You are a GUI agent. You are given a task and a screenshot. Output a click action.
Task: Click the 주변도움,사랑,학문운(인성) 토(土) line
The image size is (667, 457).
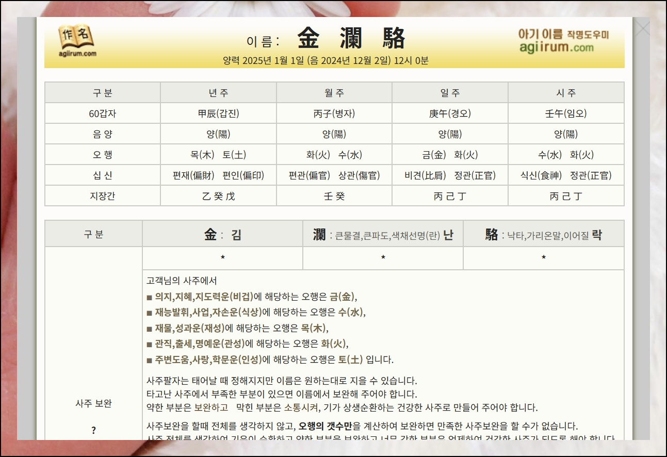pyautogui.click(x=270, y=360)
